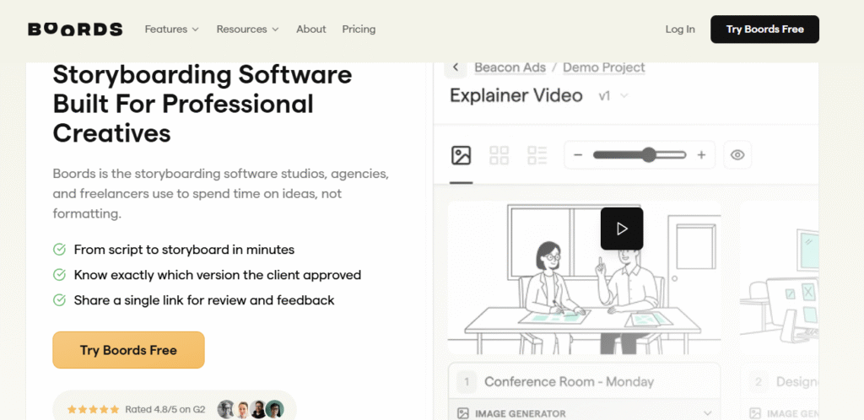Click the Boords logo in header
This screenshot has width=864, height=420.
click(75, 30)
